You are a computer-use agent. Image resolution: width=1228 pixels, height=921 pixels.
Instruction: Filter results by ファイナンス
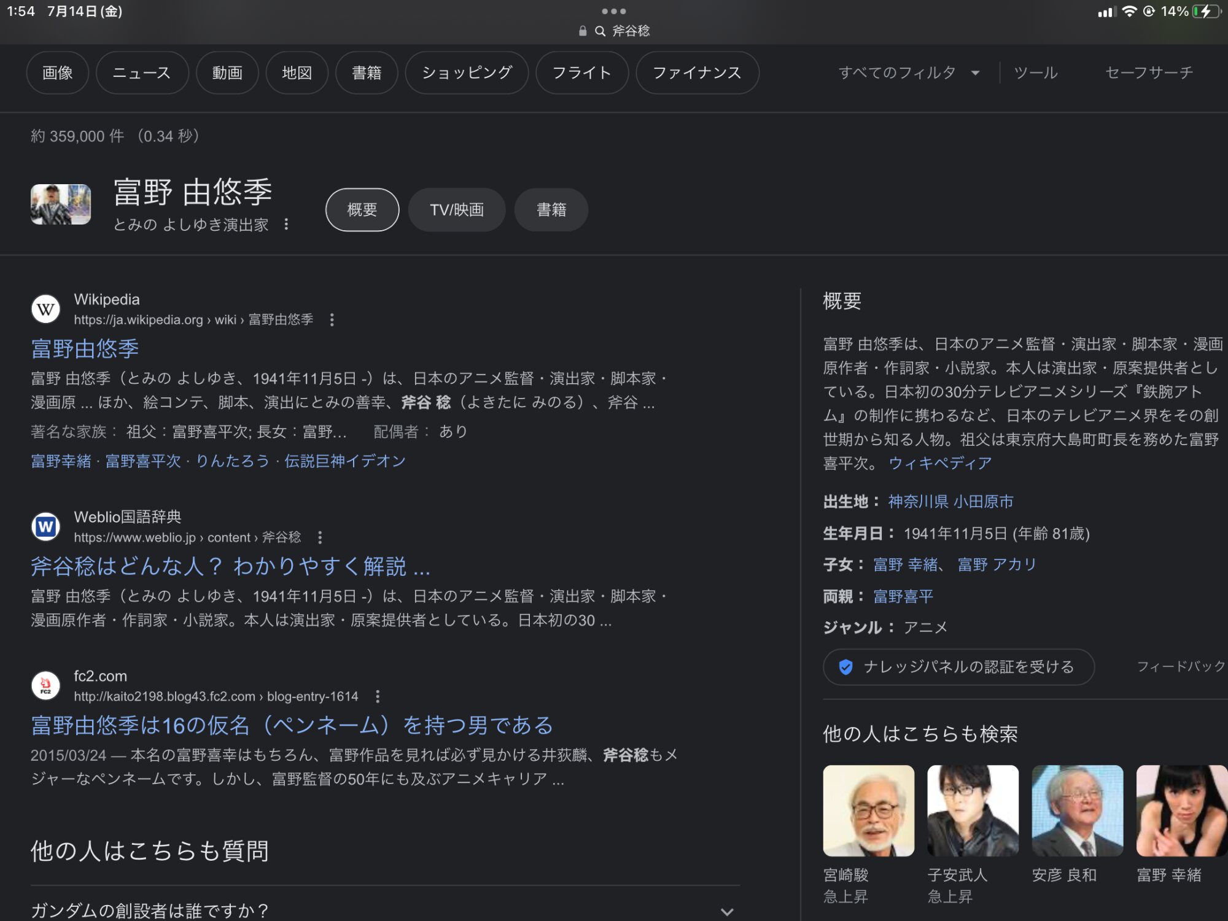click(698, 73)
